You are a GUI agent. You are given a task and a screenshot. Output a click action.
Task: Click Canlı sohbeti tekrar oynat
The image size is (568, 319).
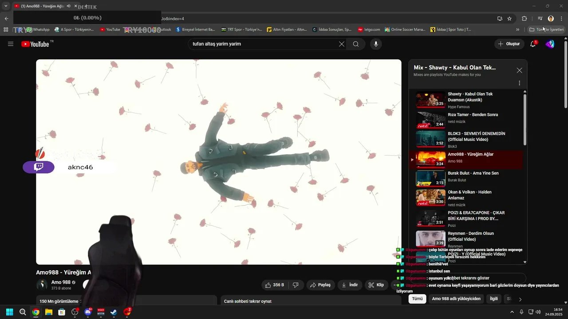(x=248, y=301)
